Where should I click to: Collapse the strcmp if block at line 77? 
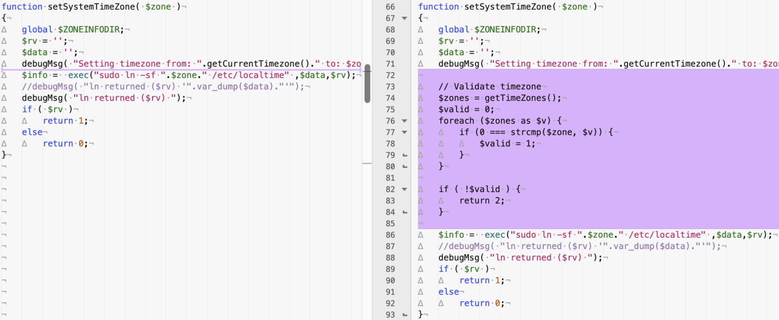tap(404, 132)
